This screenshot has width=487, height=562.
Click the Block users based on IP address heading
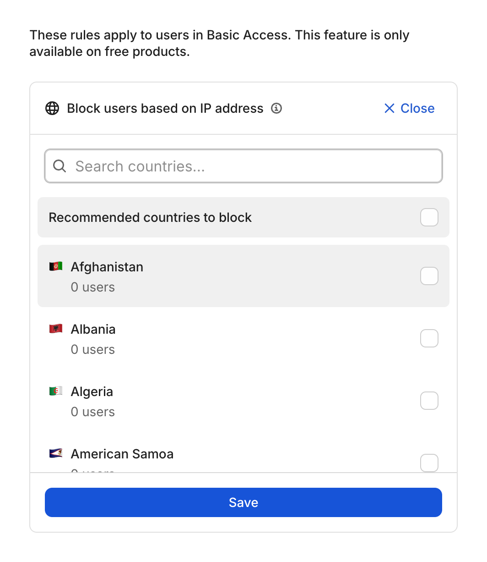165,109
